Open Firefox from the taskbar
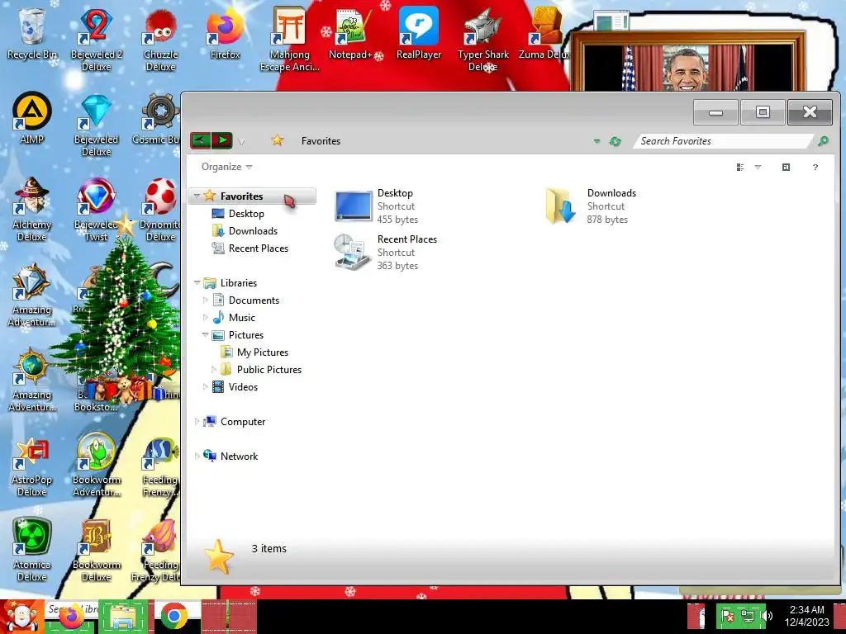 click(72, 617)
